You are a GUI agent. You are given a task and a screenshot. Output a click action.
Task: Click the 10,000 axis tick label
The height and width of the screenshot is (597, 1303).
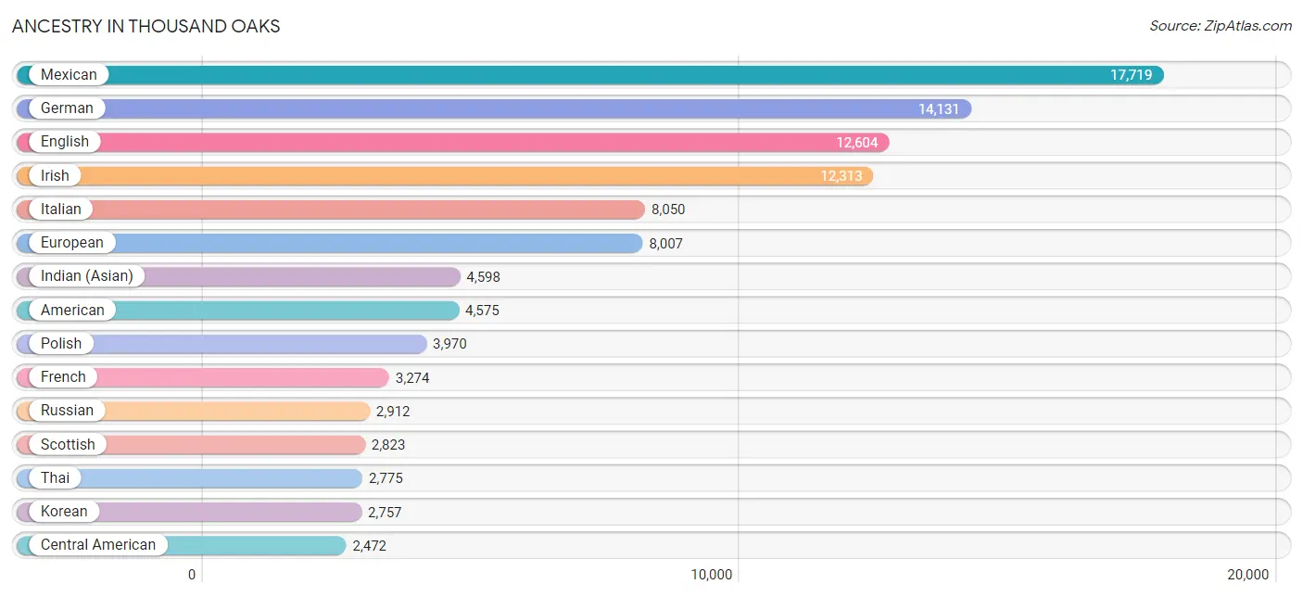(x=712, y=575)
